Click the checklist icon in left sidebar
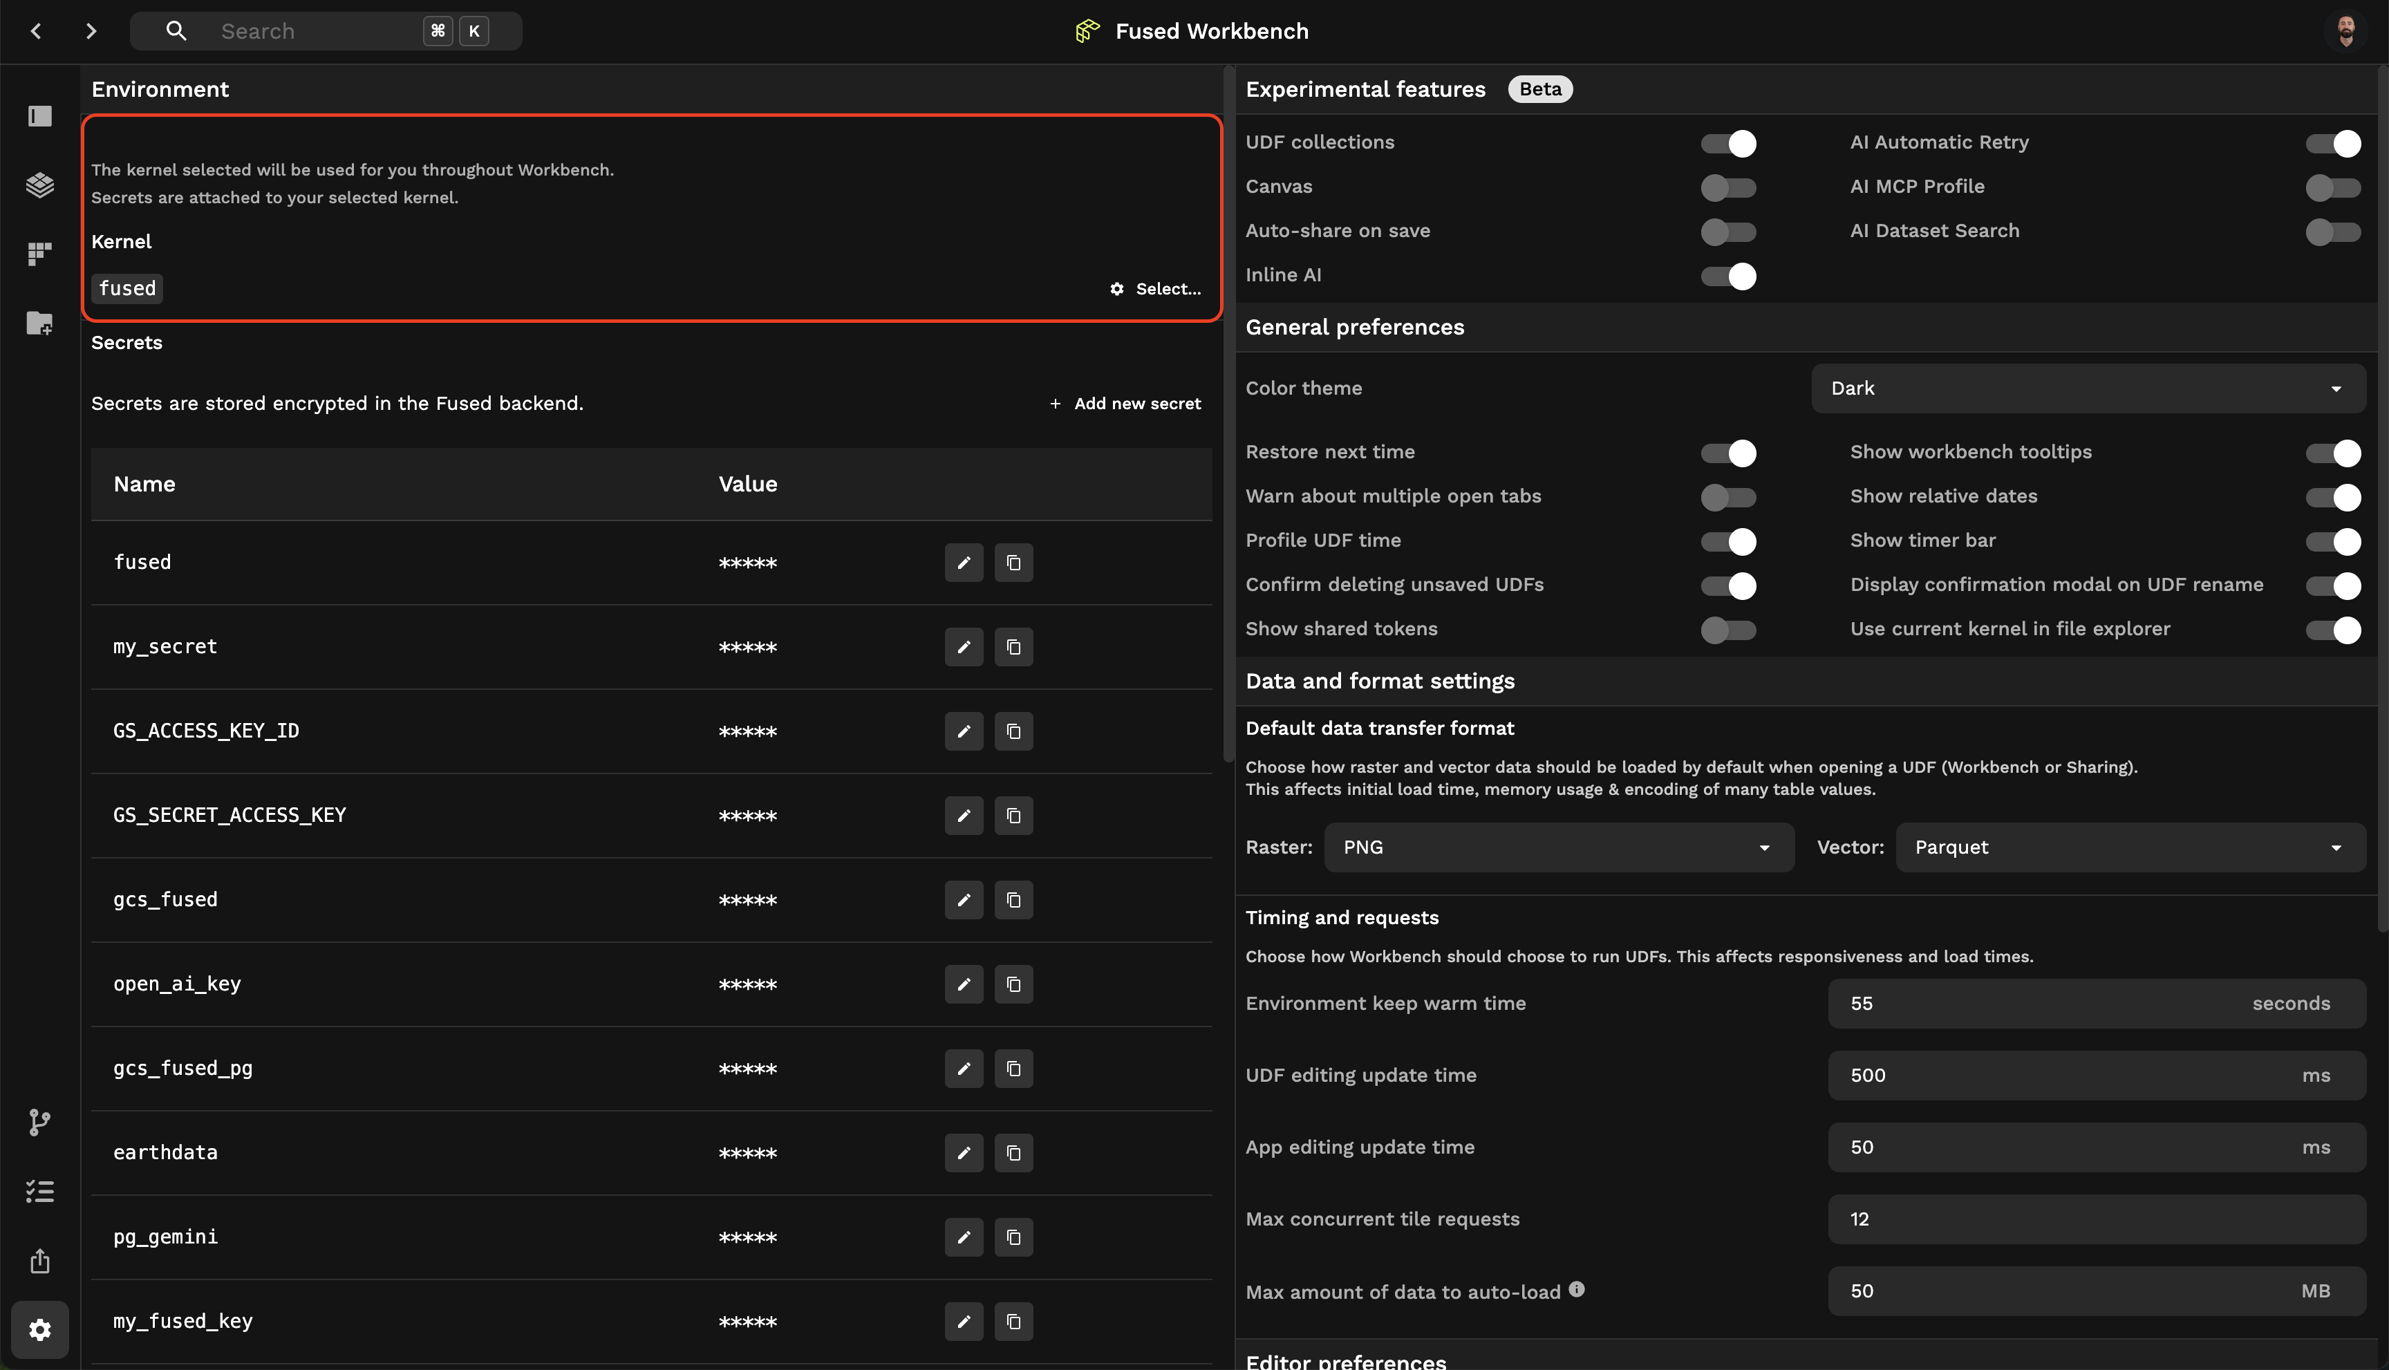This screenshot has height=1370, width=2389. tap(39, 1191)
